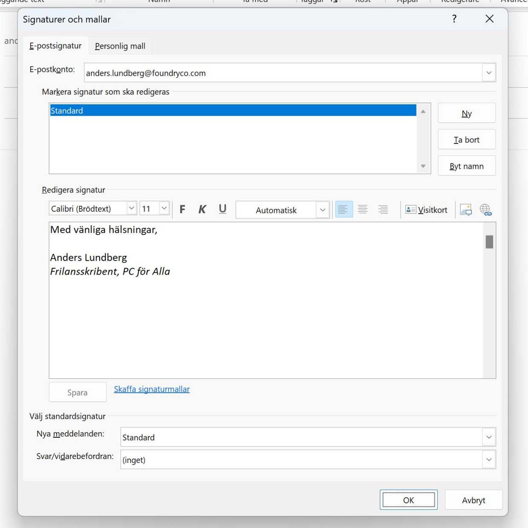
Task: Apply bold formatting in the signature editor
Action: tap(182, 209)
